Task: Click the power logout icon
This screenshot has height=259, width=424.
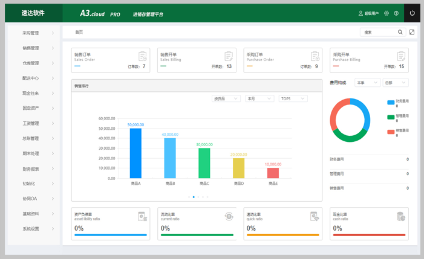Action: click(x=412, y=13)
